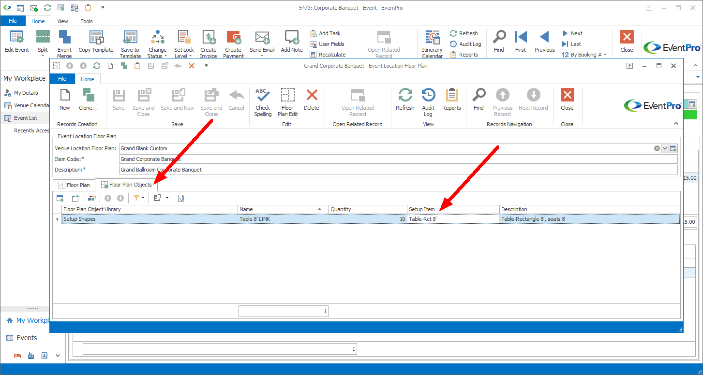Open the Audit Log in floor plan ribbon

click(428, 102)
